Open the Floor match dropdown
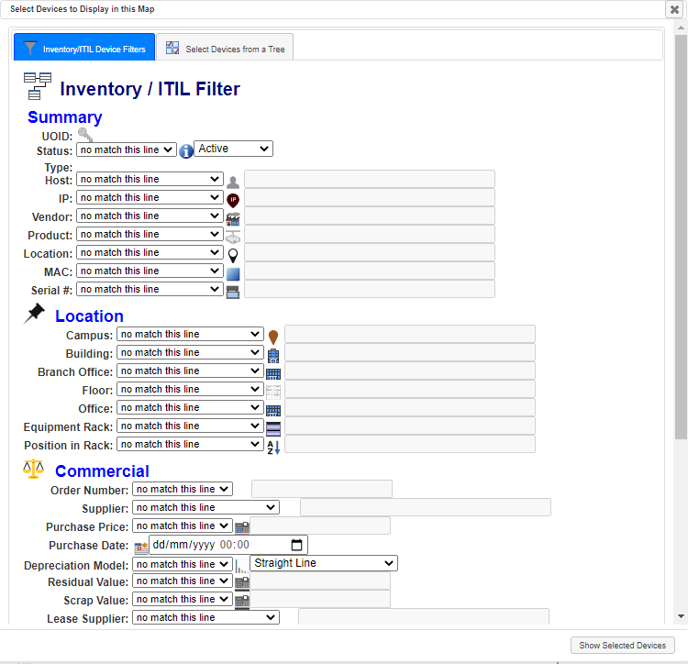688x664 pixels. point(190,390)
